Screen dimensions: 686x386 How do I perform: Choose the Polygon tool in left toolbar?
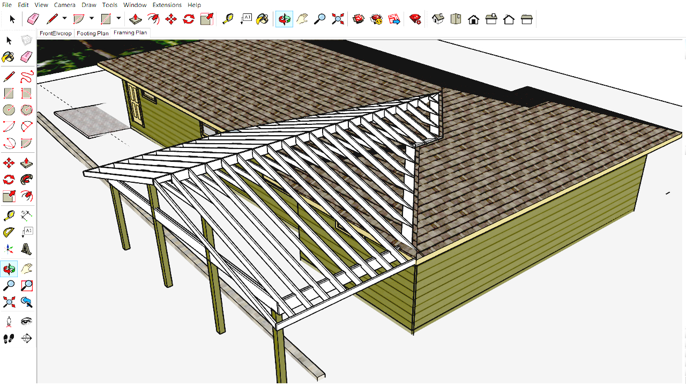pos(26,110)
